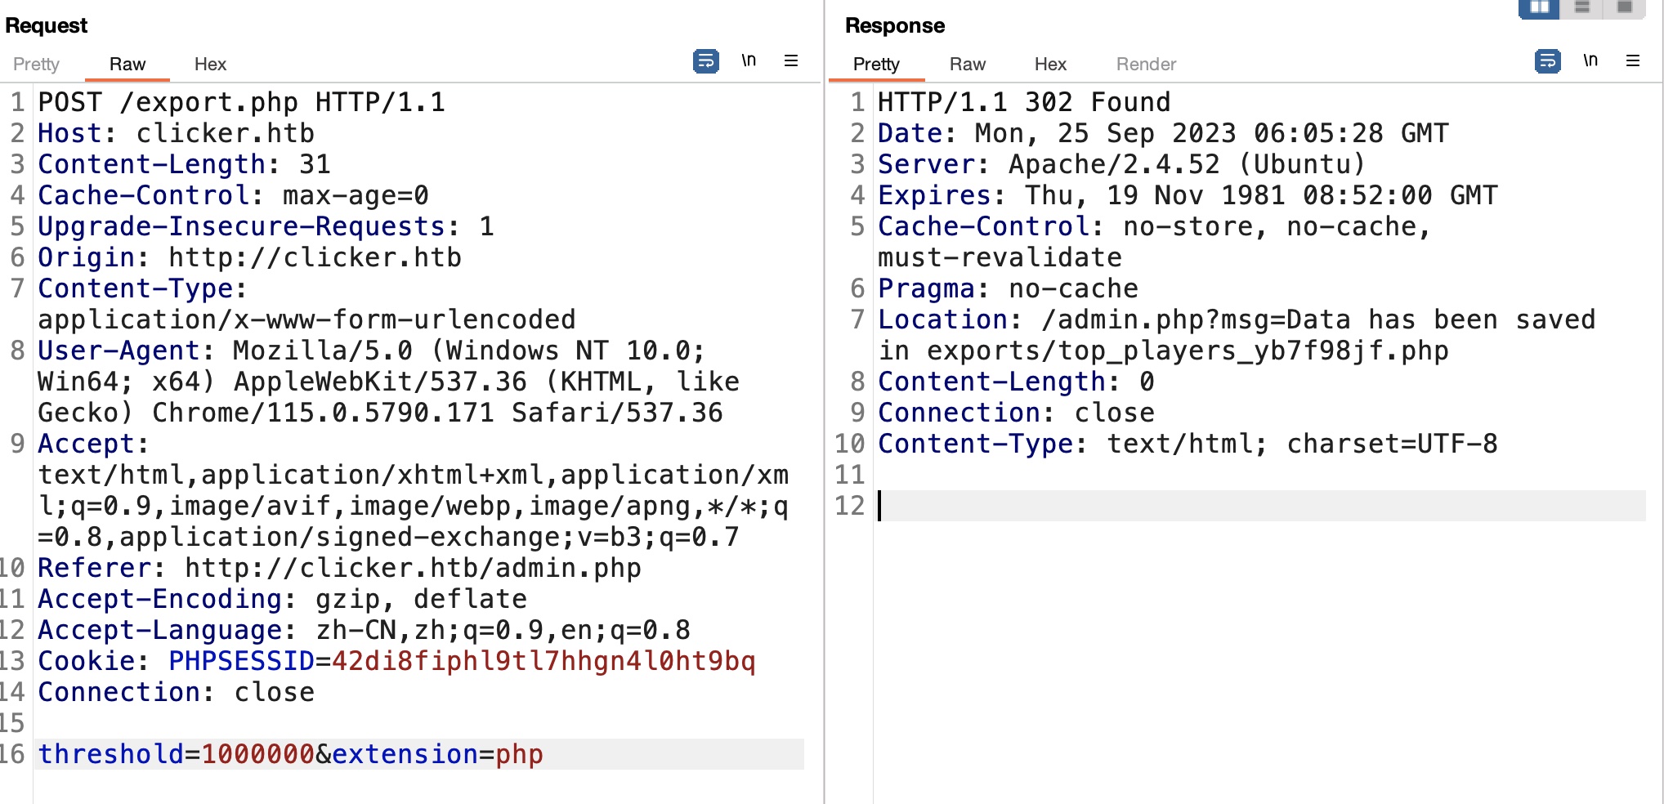Viewport: 1664px width, 804px height.
Task: Select top-bottom layout view icon
Action: [1582, 8]
